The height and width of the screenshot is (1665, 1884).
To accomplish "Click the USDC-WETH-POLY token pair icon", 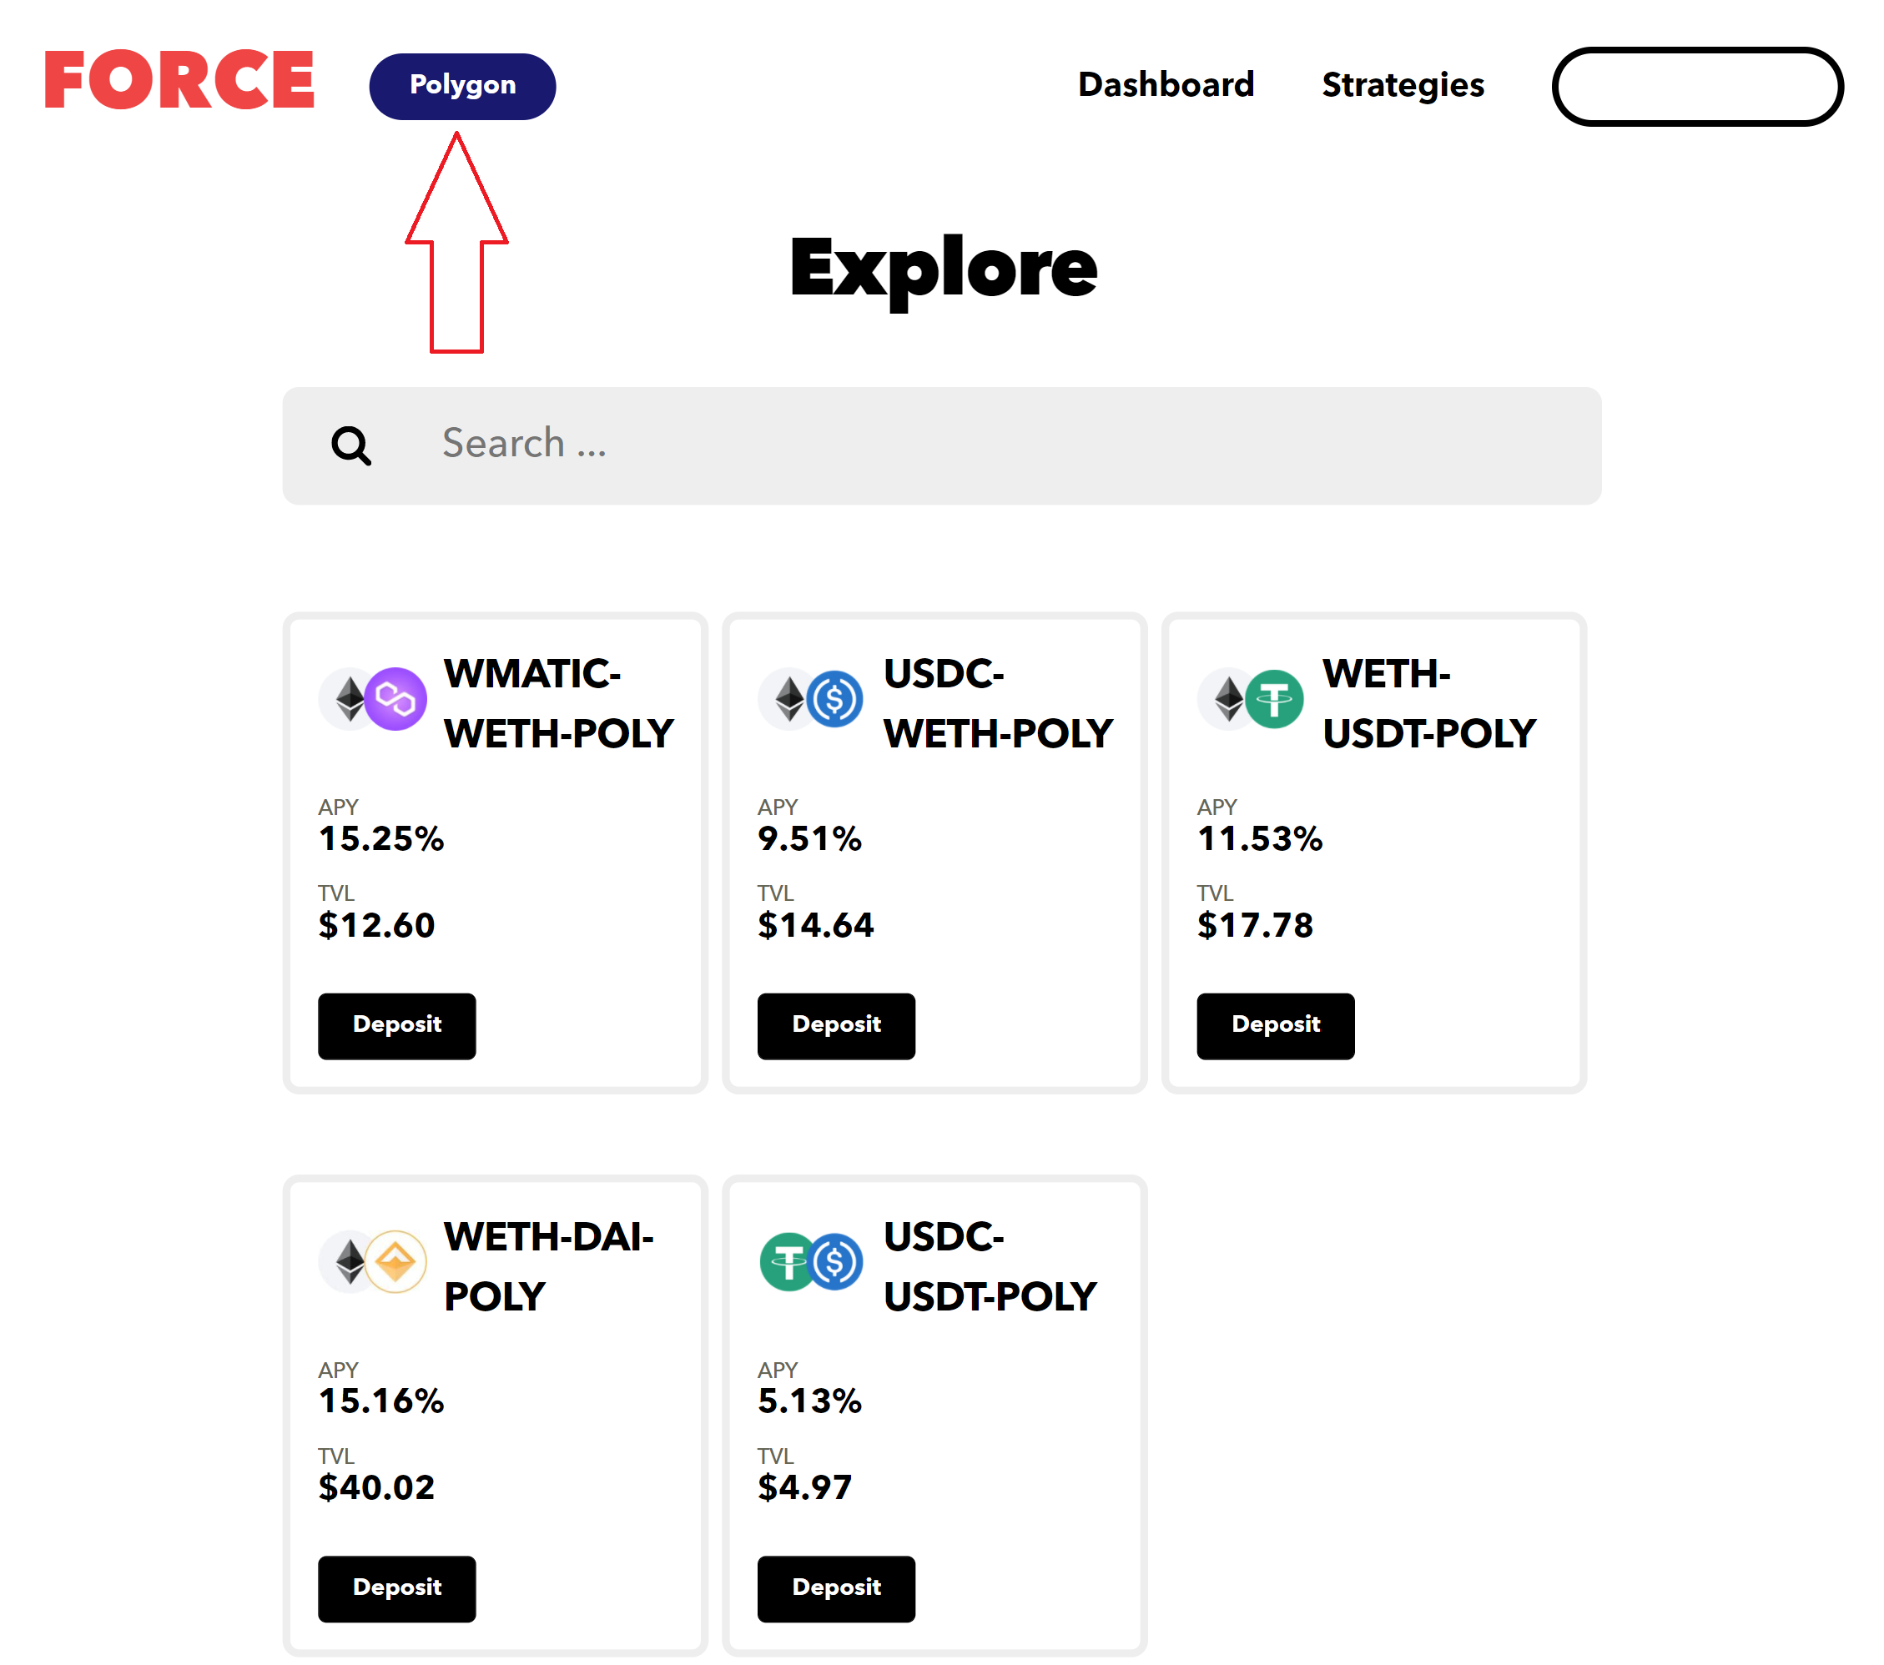I will [x=811, y=699].
